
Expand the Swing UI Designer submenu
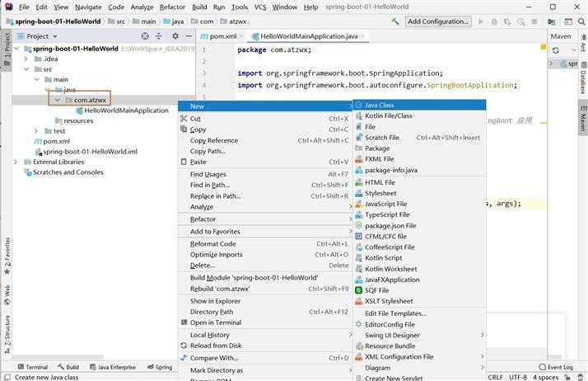click(x=419, y=335)
